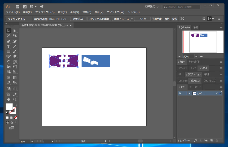Select the Hand tool

click(8, 100)
